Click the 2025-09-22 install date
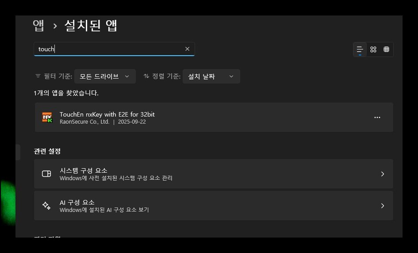 coord(132,122)
